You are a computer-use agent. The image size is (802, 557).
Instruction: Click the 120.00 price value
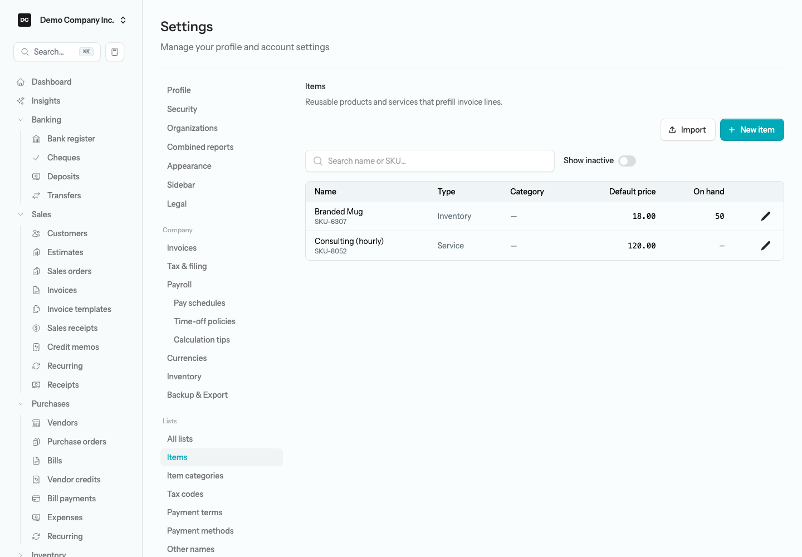[x=642, y=246]
